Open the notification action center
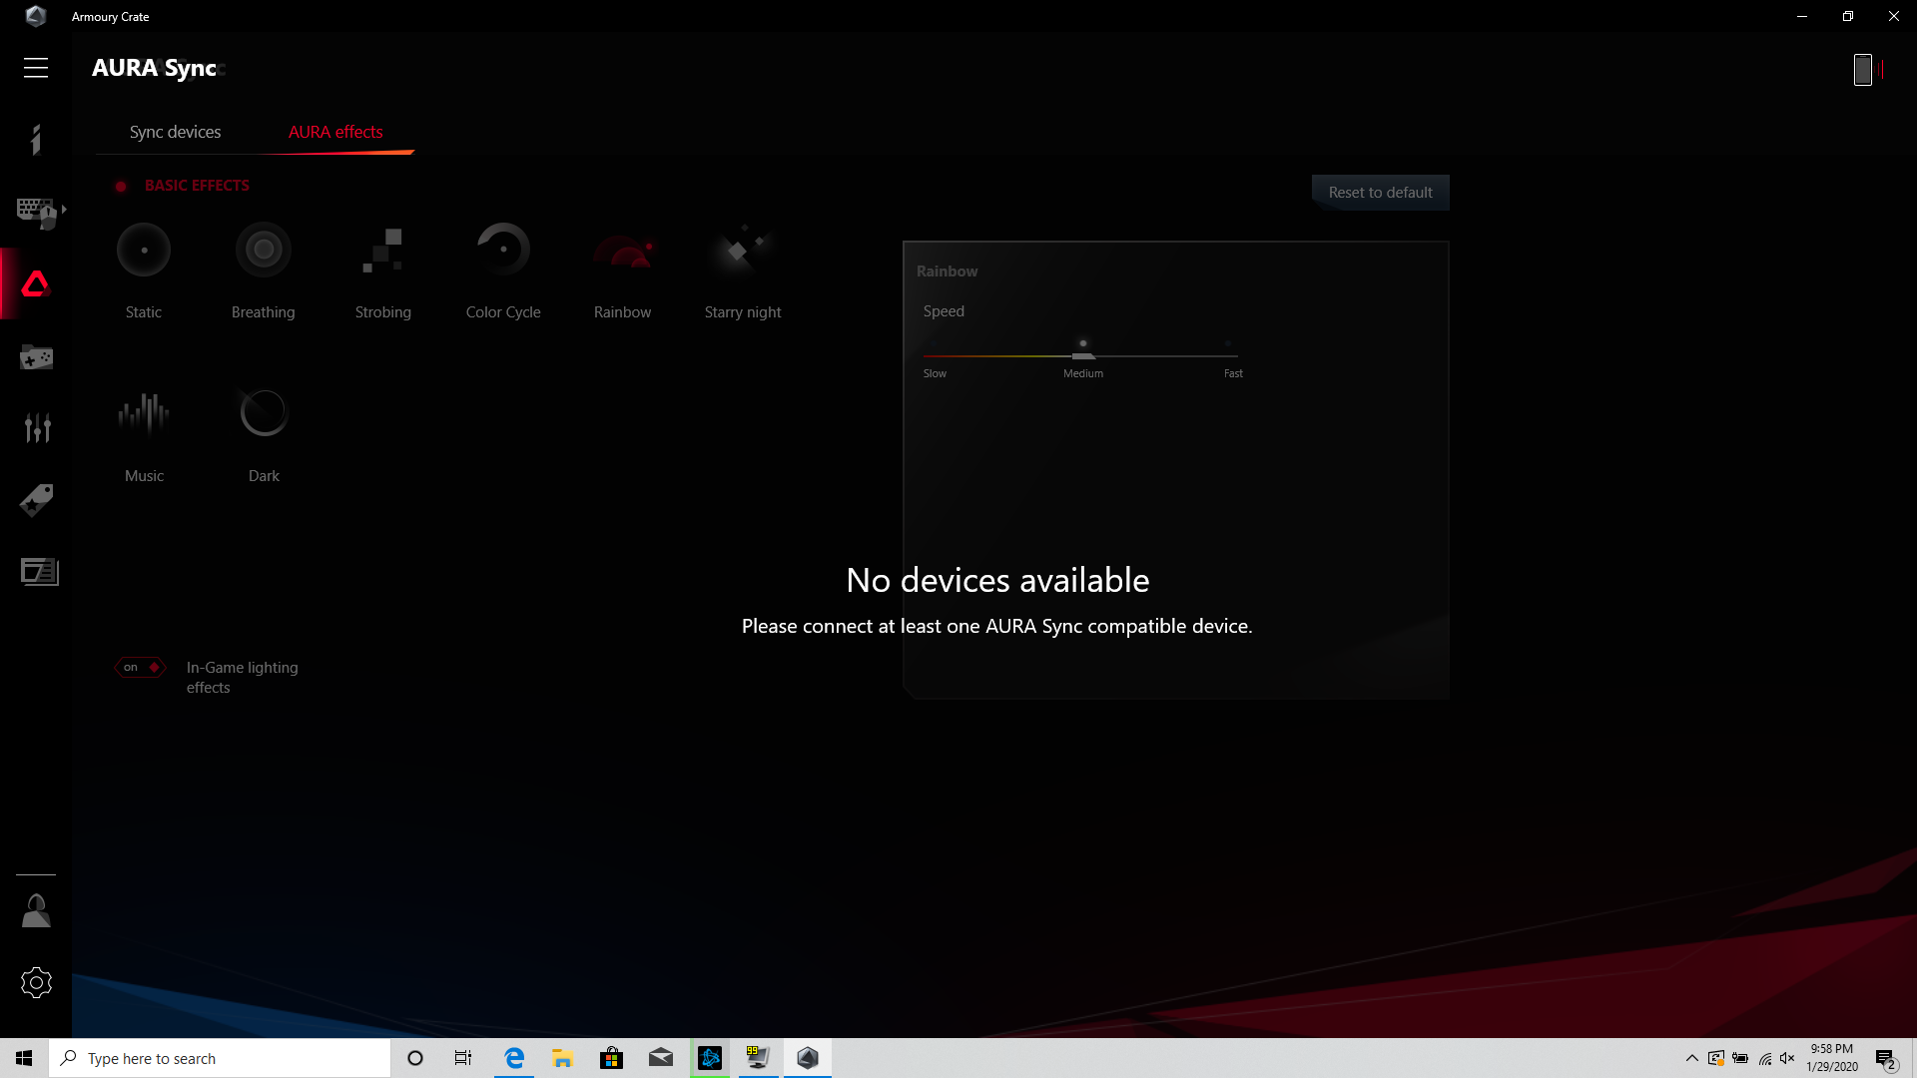1917x1078 pixels. tap(1886, 1059)
